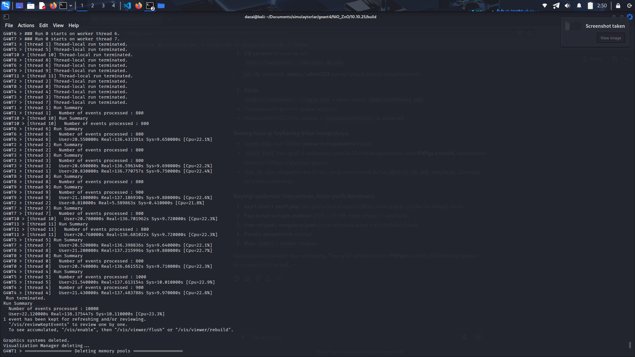The image size is (635, 357).
Task: Click the Visual Studio Code taskbar icon
Action: [127, 6]
